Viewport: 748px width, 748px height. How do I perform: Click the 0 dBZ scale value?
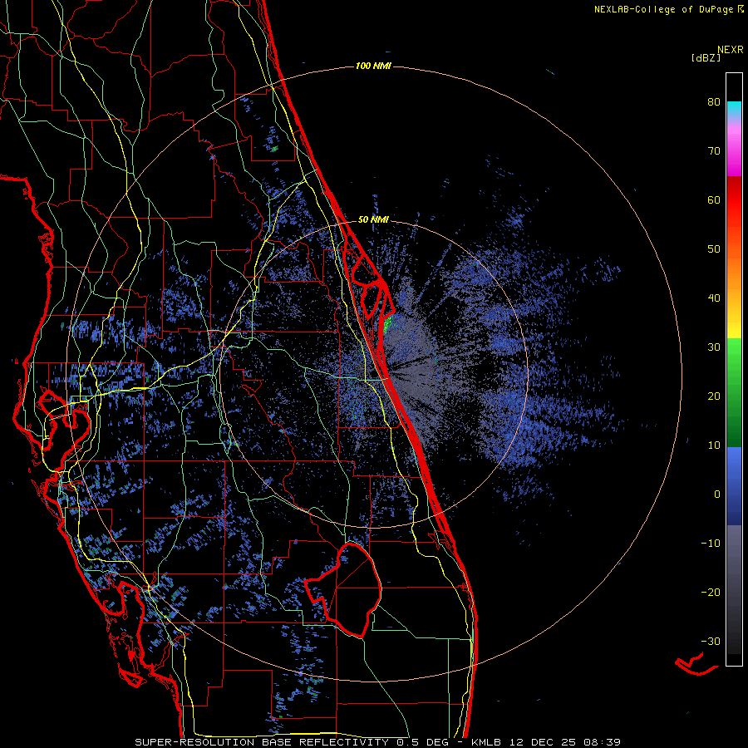click(717, 495)
